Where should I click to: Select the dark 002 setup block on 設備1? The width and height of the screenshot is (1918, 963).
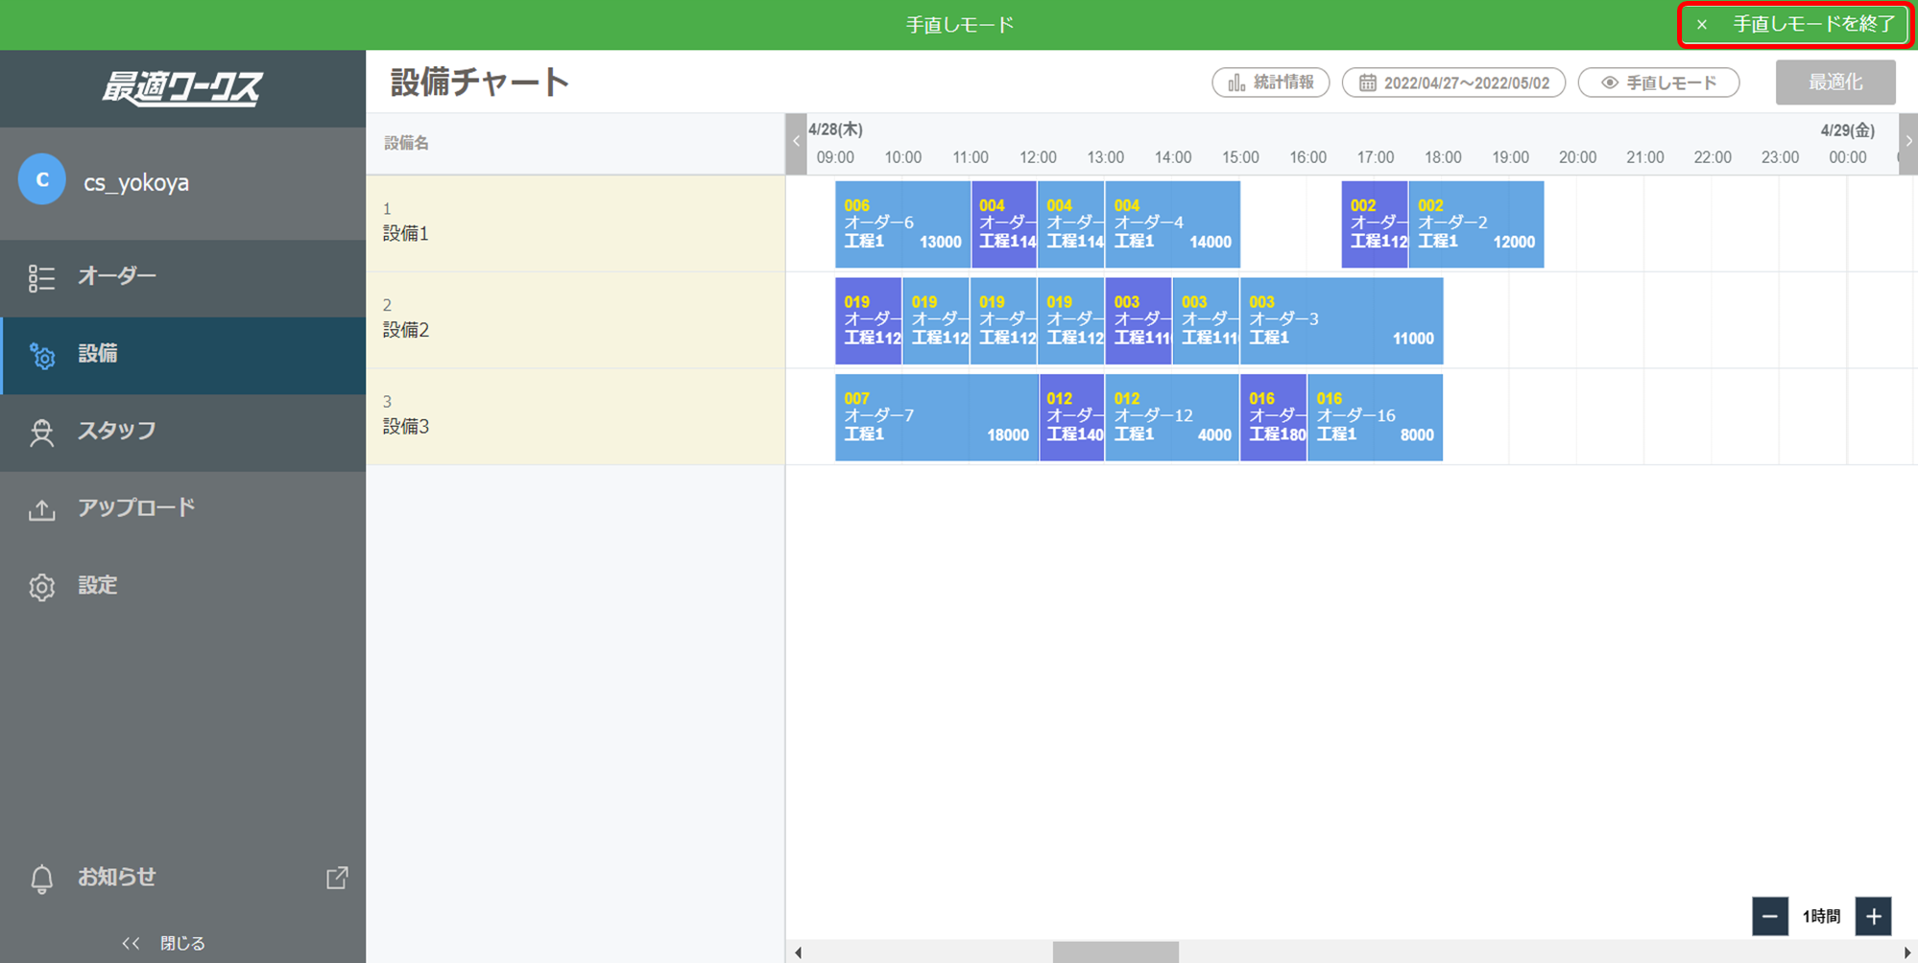point(1375,224)
